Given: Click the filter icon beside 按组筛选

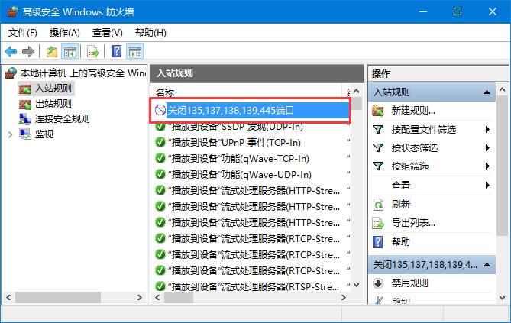Looking at the screenshot, I should [x=377, y=166].
